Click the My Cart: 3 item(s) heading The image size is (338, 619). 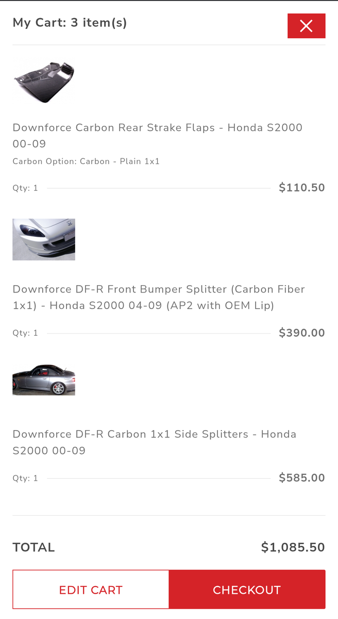point(70,23)
